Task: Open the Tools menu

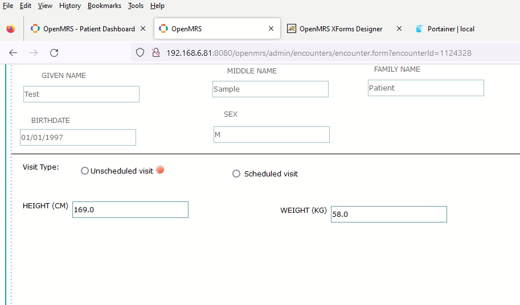Action: [136, 6]
